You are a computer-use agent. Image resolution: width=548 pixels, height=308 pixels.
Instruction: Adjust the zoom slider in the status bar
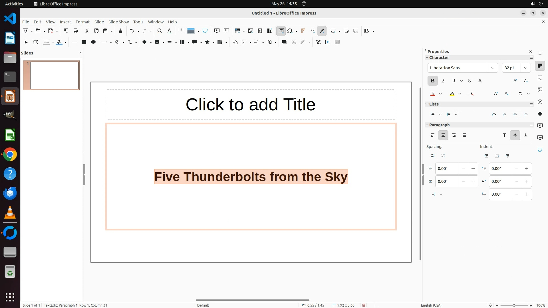[514, 305]
